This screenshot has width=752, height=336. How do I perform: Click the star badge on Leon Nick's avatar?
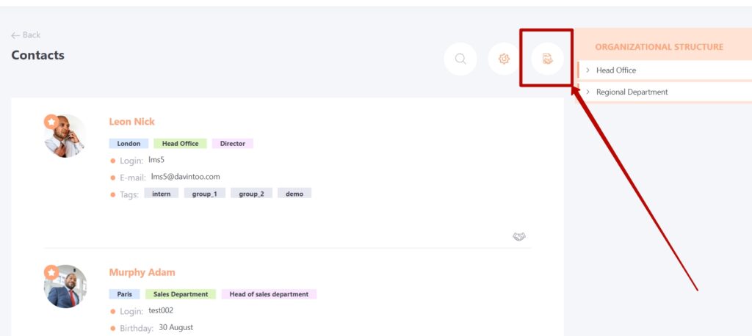[51, 122]
